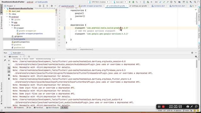Click the buildscript() breadcrumb

click(x=72, y=49)
